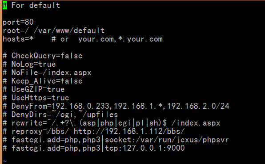Click the UseGZIP=true line

34,89
